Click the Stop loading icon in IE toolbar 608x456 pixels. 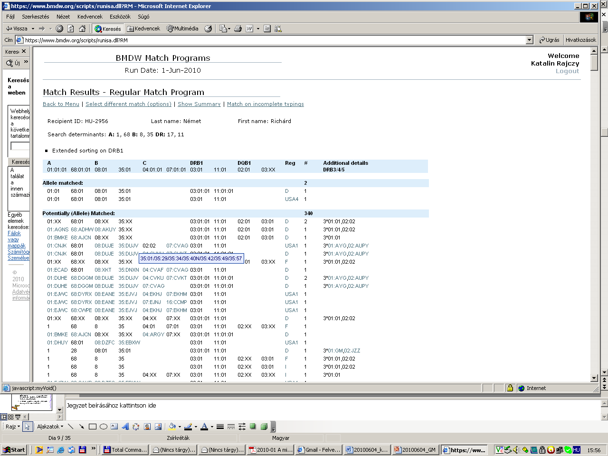59,28
